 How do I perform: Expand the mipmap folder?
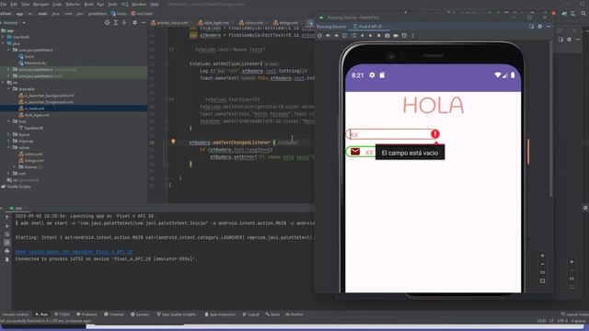(8, 141)
